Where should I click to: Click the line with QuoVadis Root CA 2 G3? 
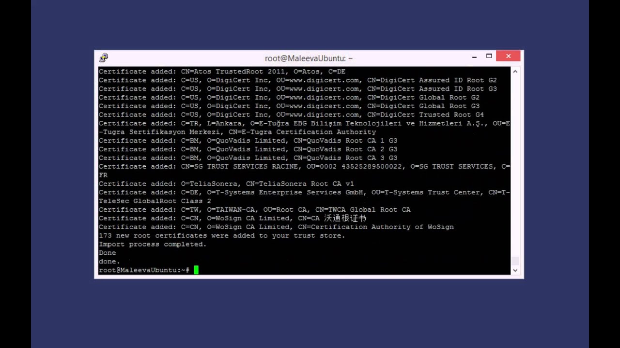pyautogui.click(x=248, y=149)
